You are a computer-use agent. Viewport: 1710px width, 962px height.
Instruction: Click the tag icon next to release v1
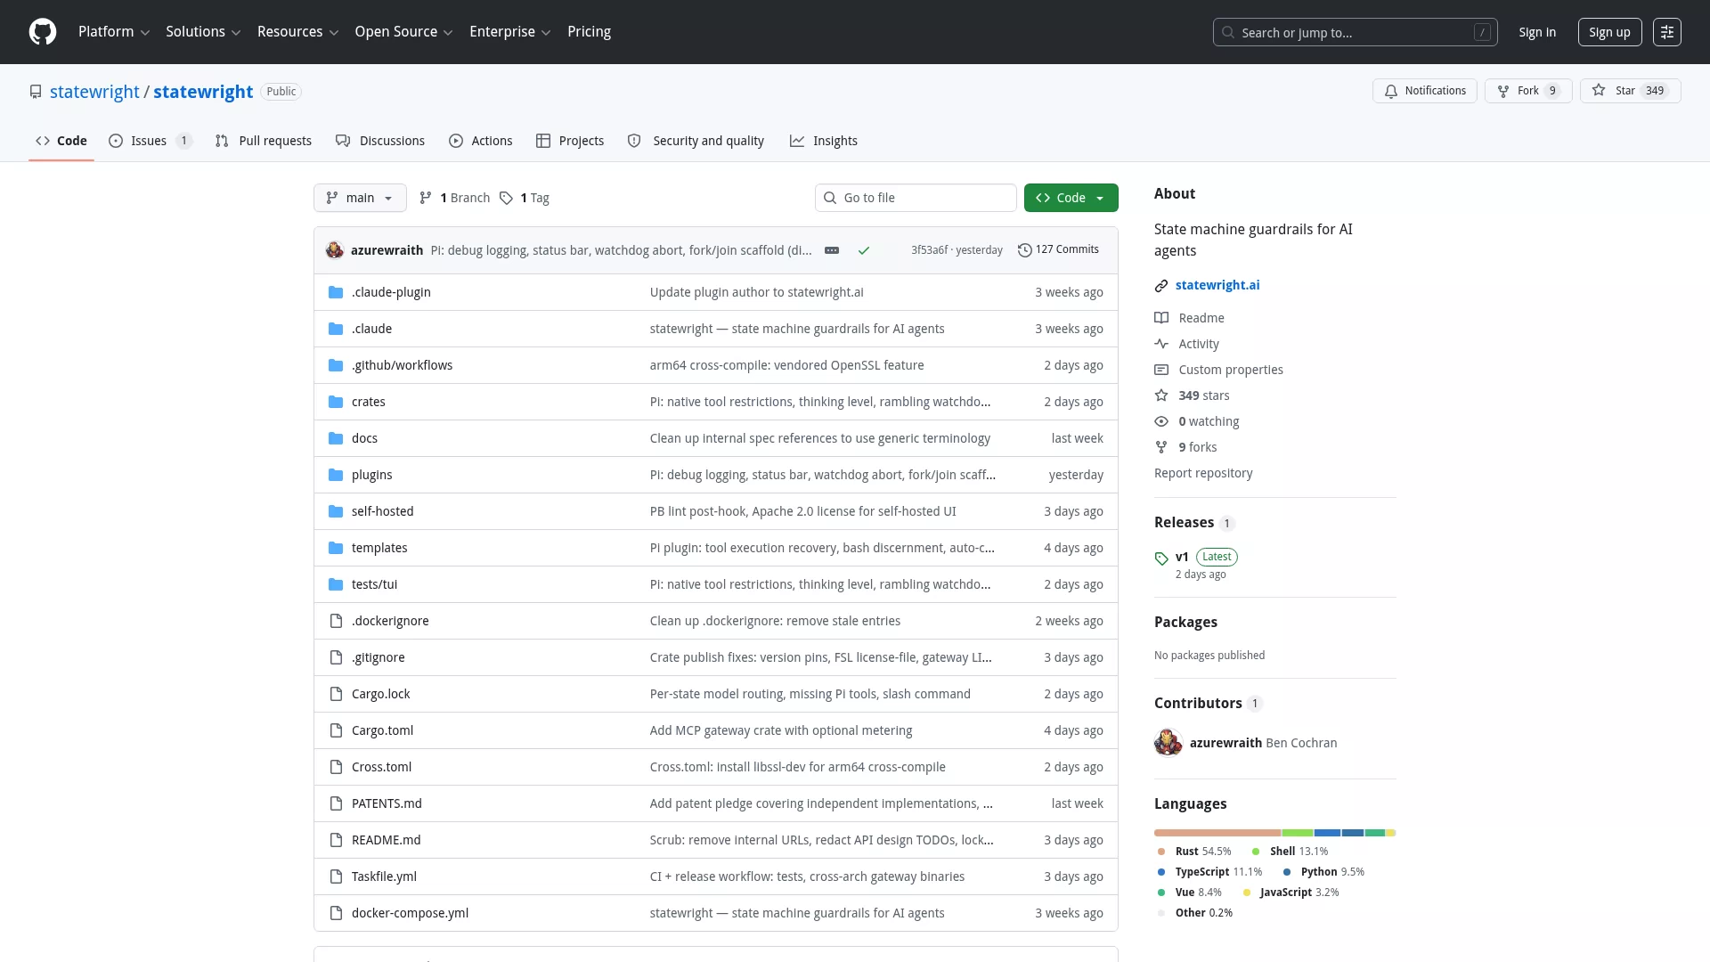point(1161,558)
